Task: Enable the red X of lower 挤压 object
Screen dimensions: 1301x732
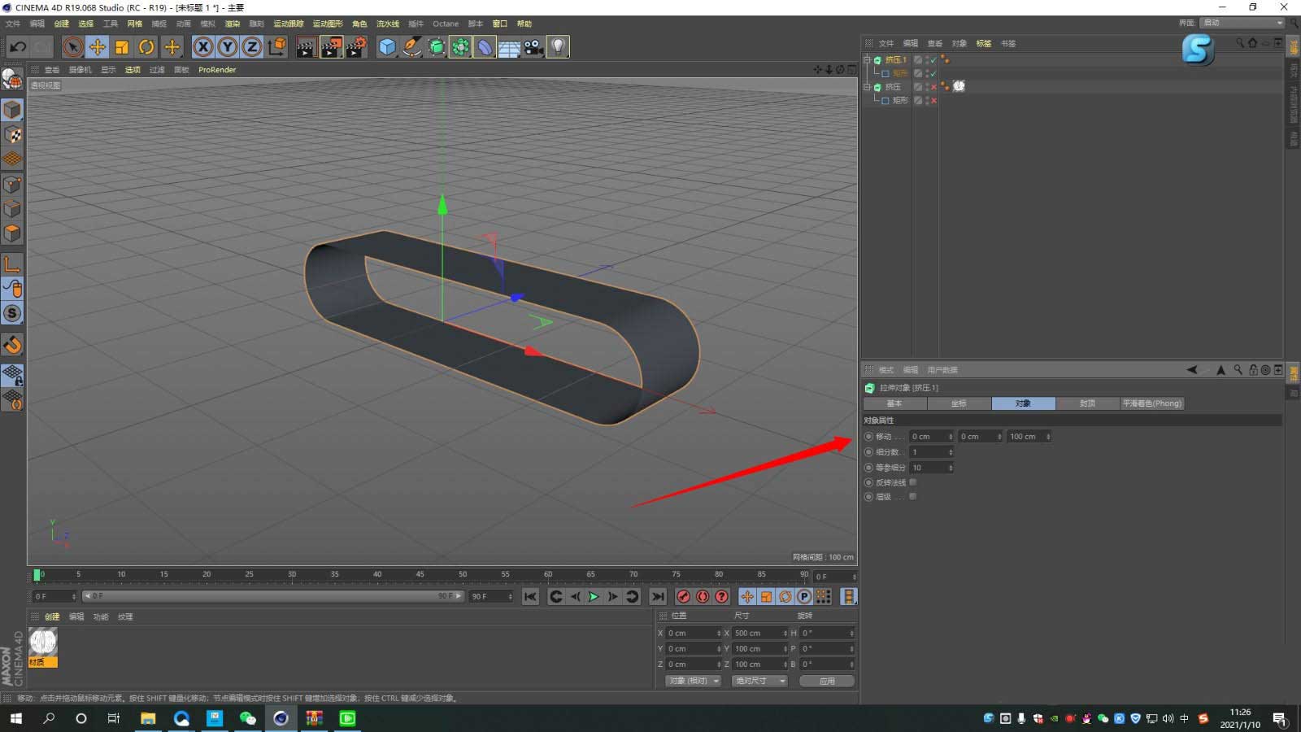Action: [x=933, y=86]
